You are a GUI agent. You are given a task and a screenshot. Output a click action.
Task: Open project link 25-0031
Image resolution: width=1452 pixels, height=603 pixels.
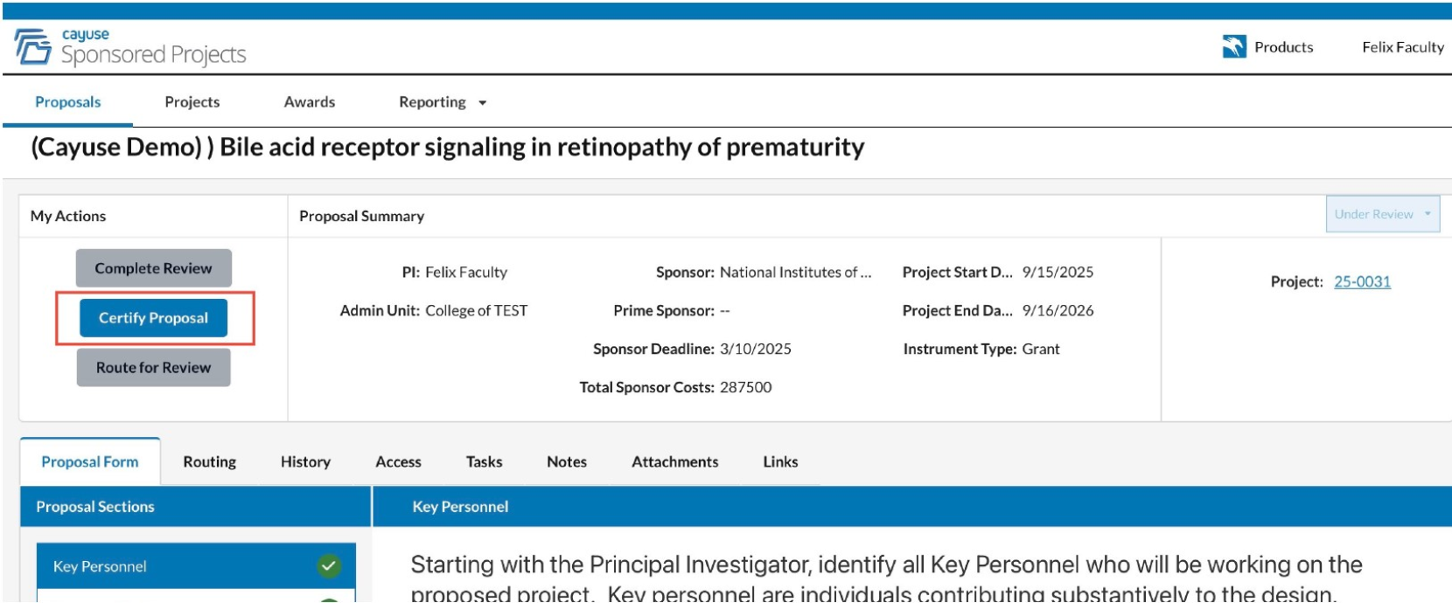tap(1362, 281)
